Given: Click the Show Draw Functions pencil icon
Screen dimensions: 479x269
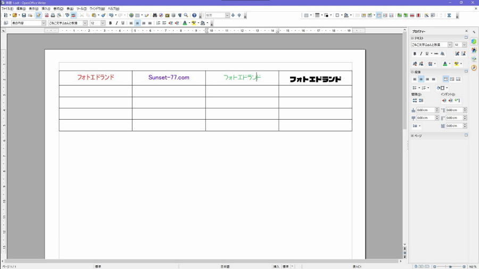Looking at the screenshot, I should (147, 15).
